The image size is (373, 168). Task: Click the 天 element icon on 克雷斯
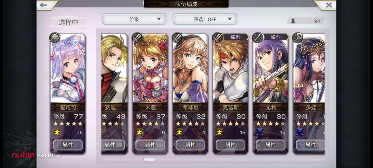click(x=219, y=132)
